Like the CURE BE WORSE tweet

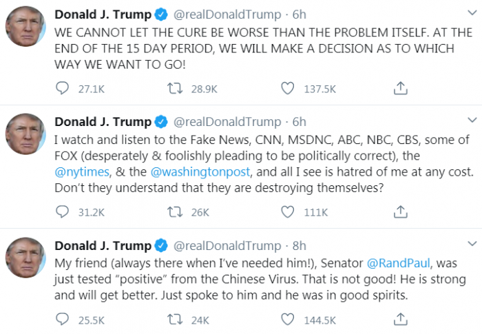(x=289, y=88)
